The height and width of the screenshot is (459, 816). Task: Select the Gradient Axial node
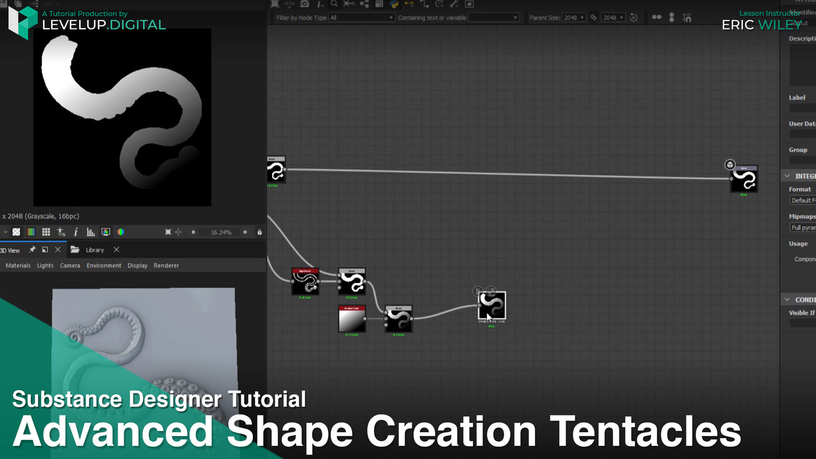point(352,319)
